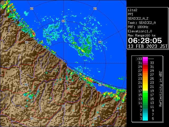This screenshot has width=169, height=127.
Task: Select the cyan 3–5 dBZ legend band
Action: click(145, 119)
